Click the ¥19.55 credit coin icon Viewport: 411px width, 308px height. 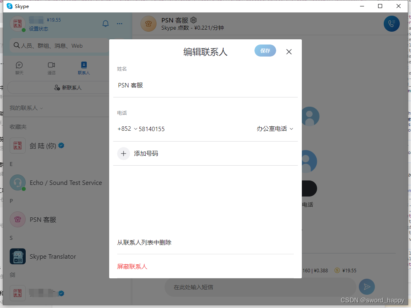[337, 270]
